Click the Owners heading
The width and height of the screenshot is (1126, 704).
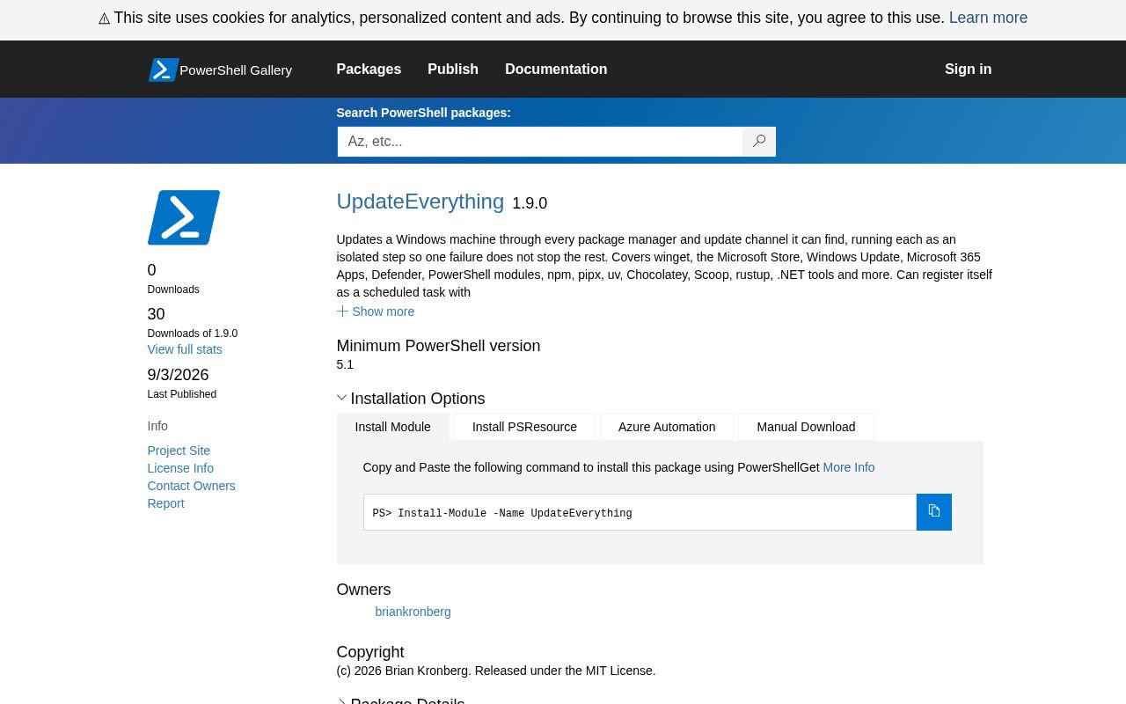tap(363, 590)
